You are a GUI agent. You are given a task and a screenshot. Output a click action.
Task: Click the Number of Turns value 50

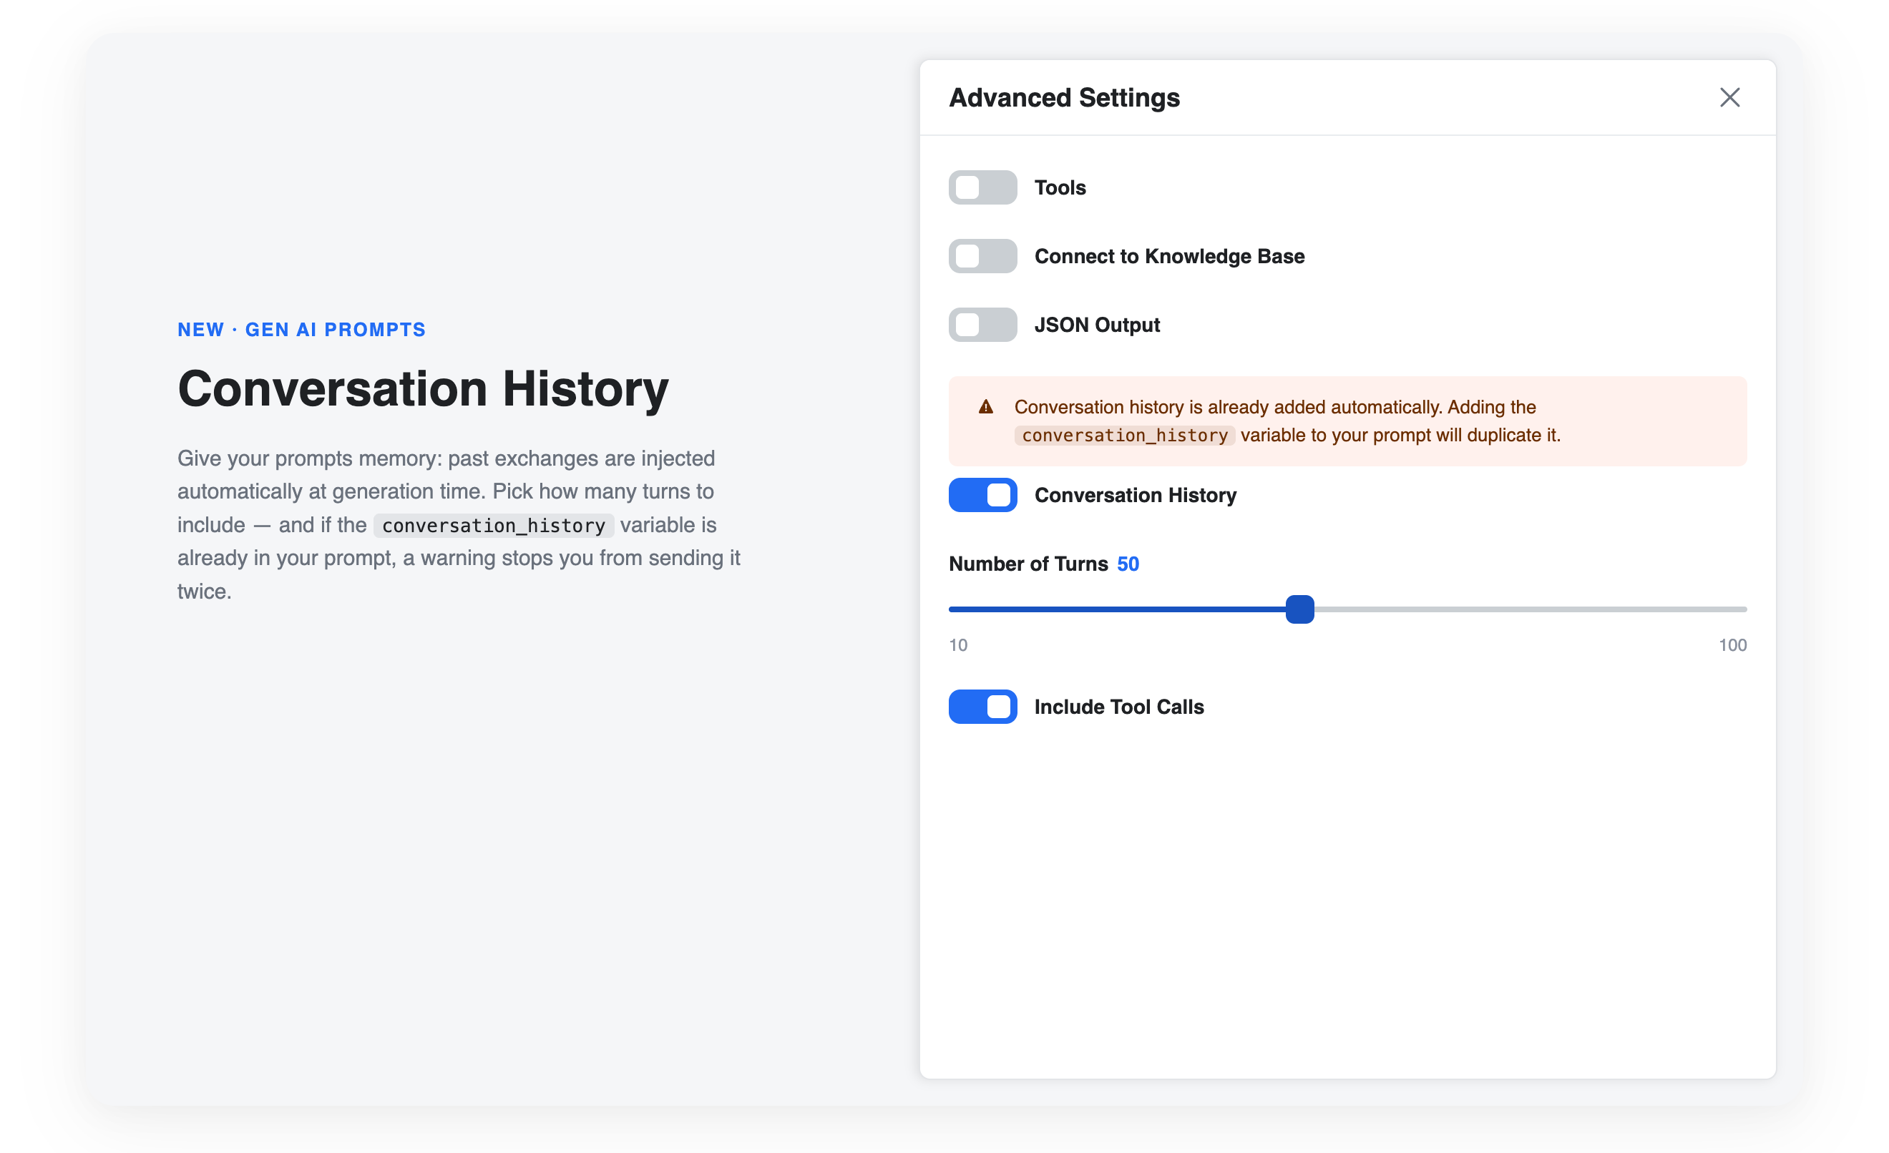1128,564
